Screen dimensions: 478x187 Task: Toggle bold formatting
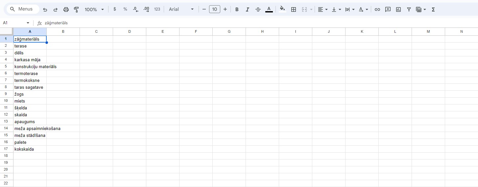click(x=237, y=9)
